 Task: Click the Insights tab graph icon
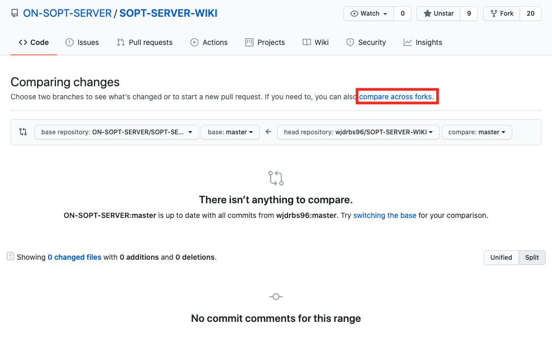tap(408, 42)
